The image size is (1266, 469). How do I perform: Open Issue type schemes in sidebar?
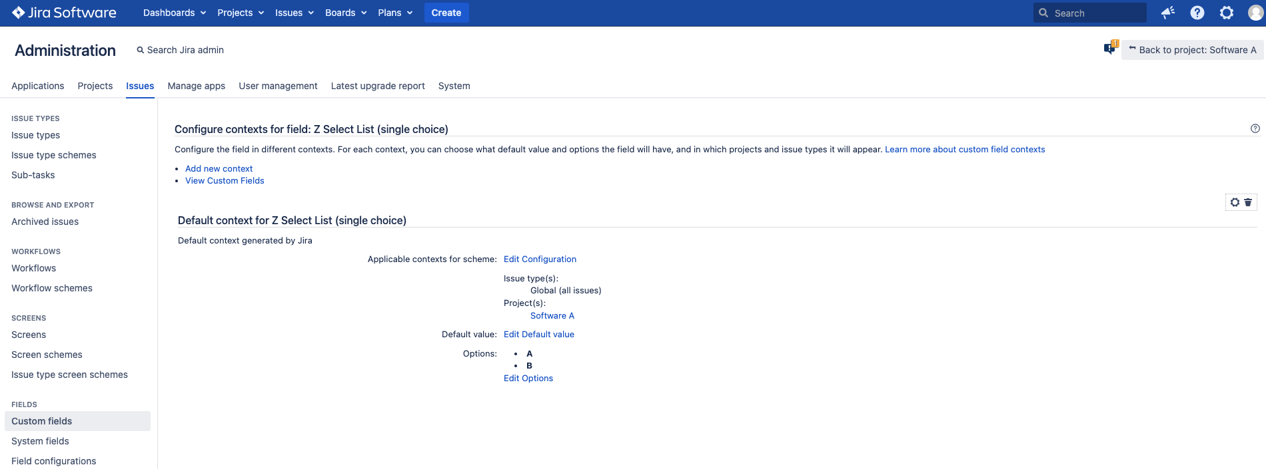[54, 155]
